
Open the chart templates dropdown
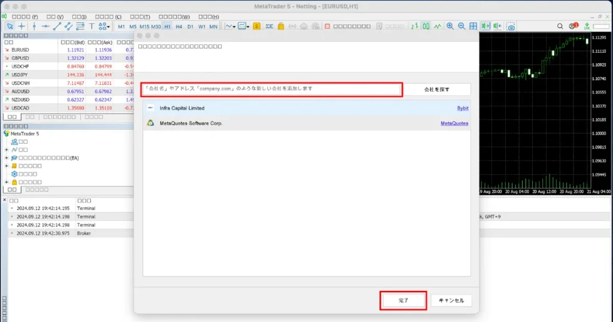244,26
